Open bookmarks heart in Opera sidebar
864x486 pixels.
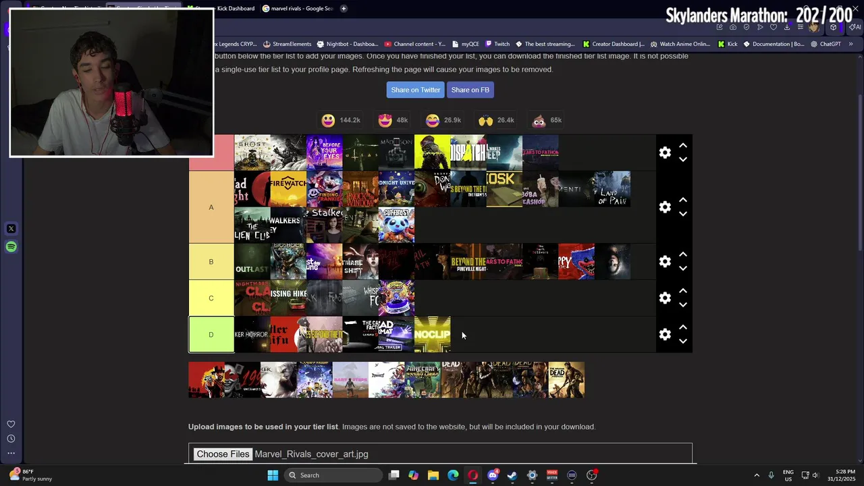click(11, 424)
